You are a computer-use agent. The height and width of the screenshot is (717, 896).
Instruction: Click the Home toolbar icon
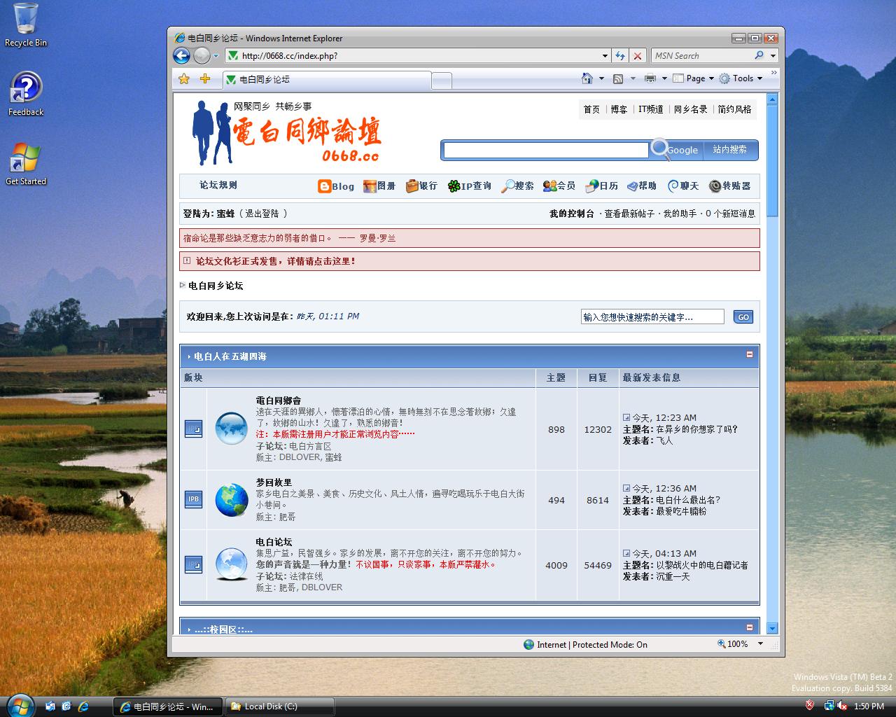587,78
